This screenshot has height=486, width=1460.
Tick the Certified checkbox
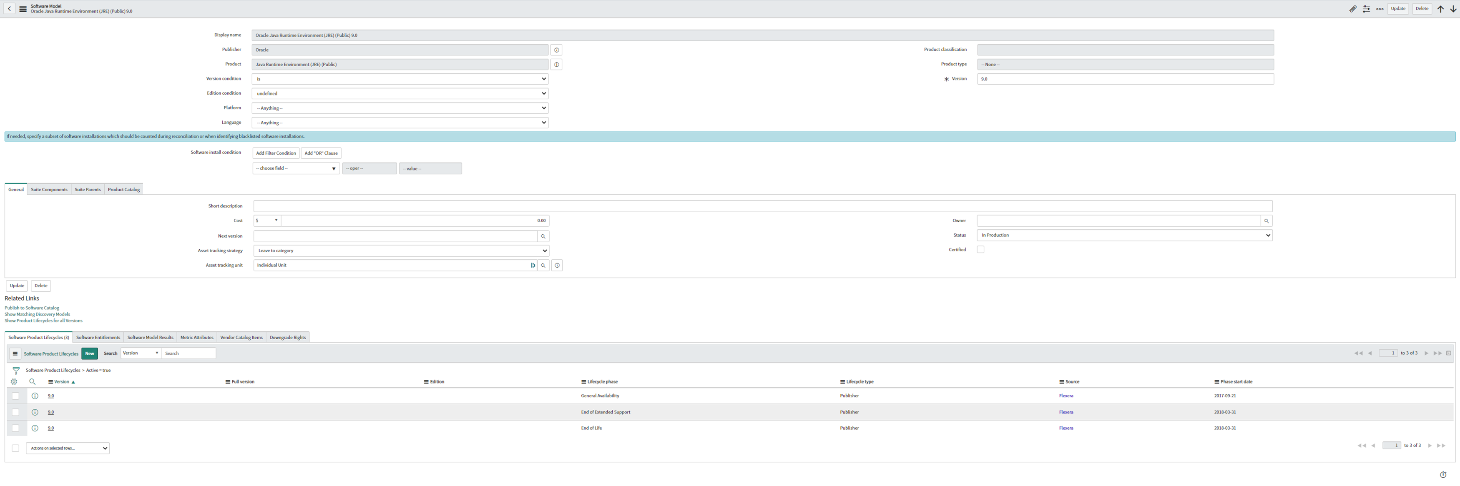tap(980, 249)
